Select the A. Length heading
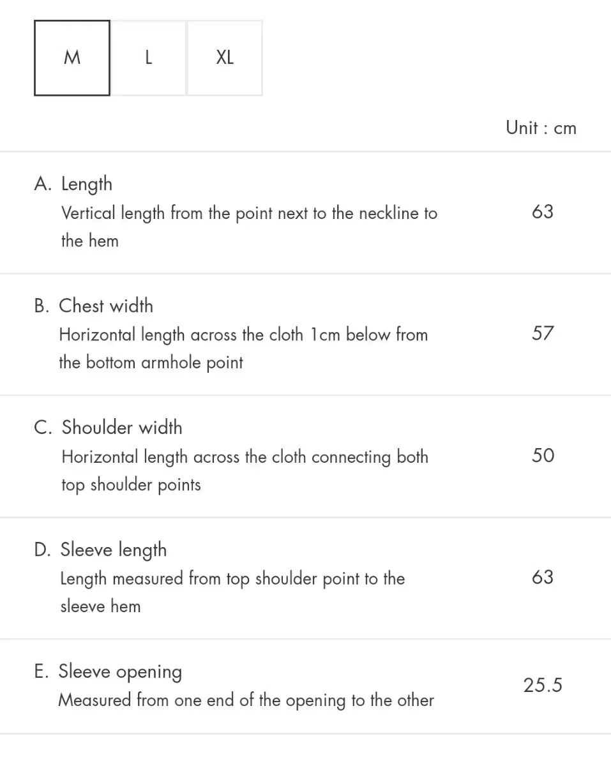611x766 pixels. 73,184
